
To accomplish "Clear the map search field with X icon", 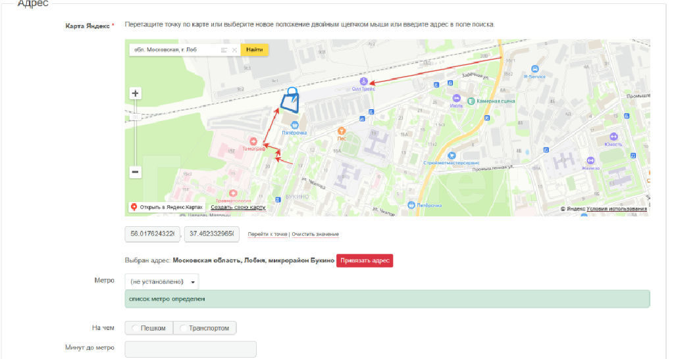I will pyautogui.click(x=234, y=50).
